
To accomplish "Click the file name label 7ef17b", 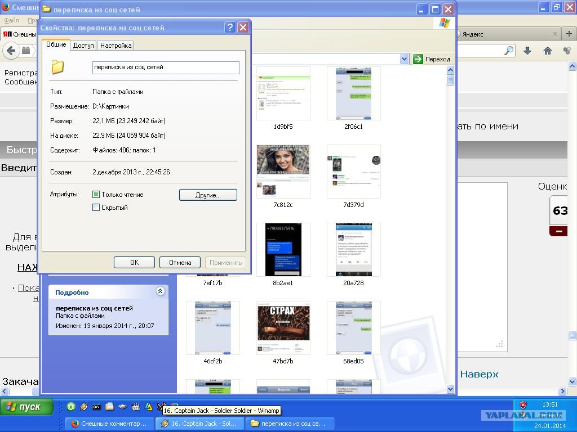I will 212,283.
